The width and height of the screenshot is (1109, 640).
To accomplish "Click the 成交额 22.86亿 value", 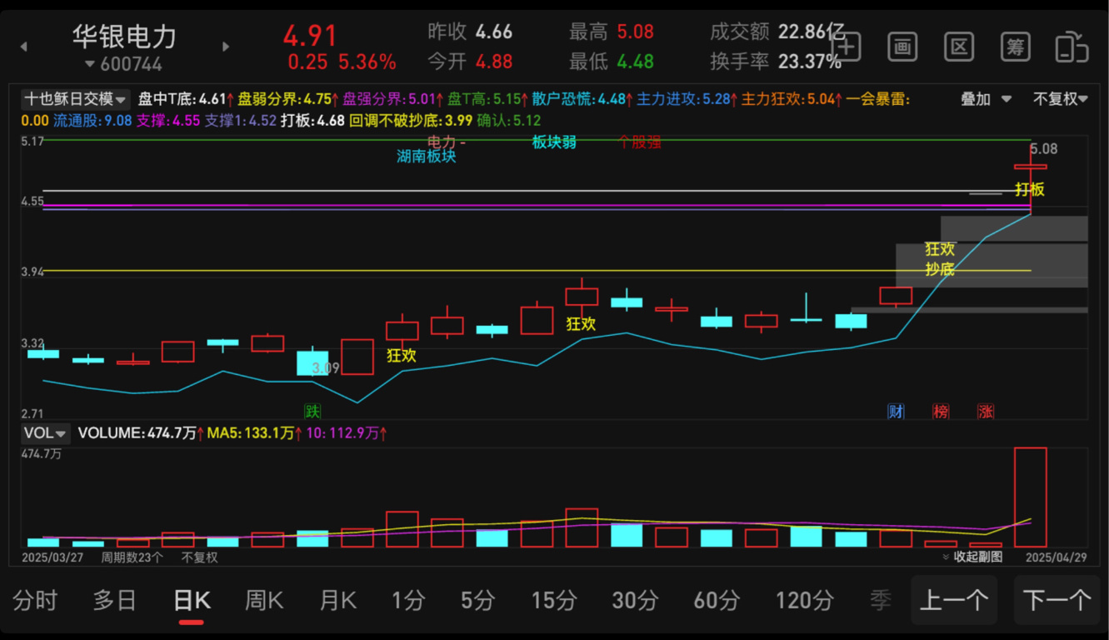I will (812, 32).
